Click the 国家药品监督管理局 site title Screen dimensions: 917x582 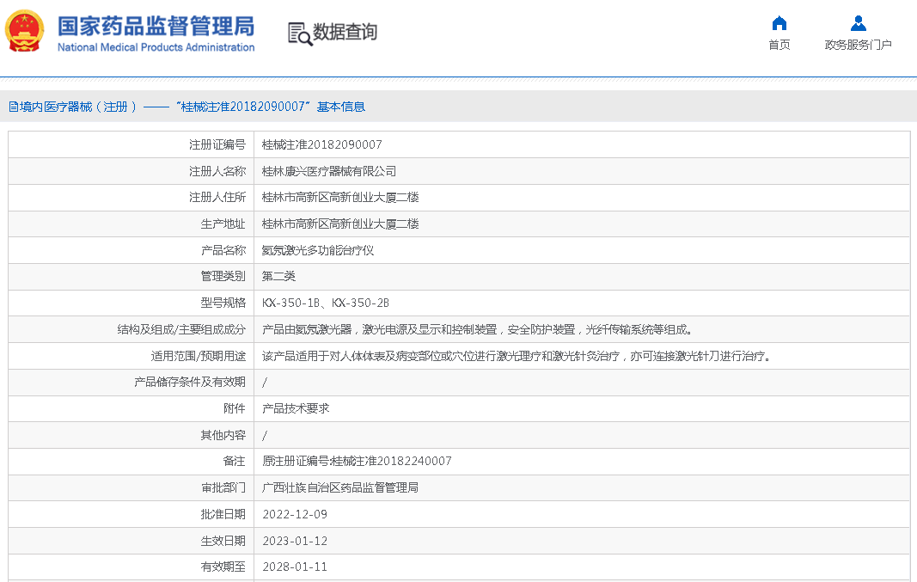coord(156,25)
